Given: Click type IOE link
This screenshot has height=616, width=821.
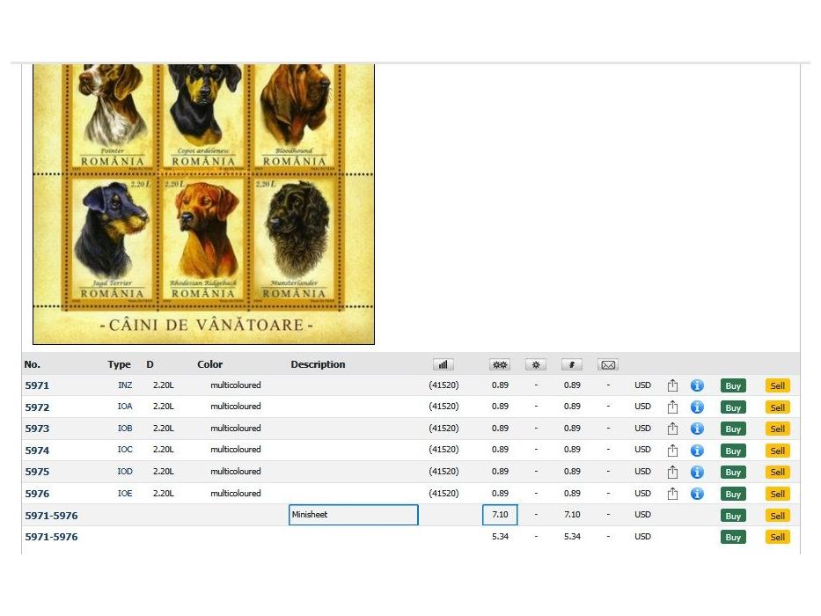Looking at the screenshot, I should click(x=125, y=494).
